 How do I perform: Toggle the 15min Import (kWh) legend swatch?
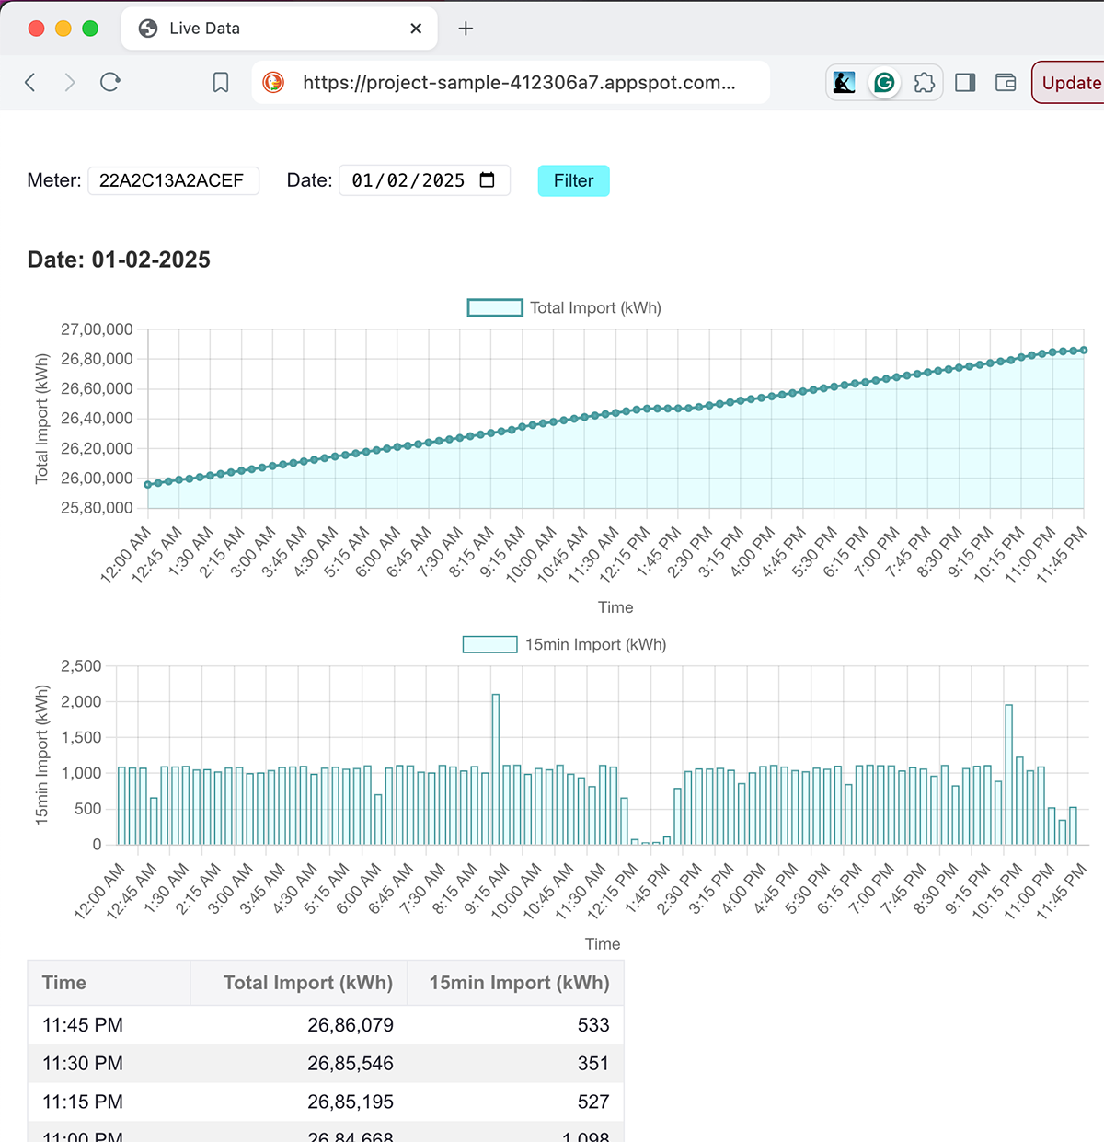coord(489,644)
